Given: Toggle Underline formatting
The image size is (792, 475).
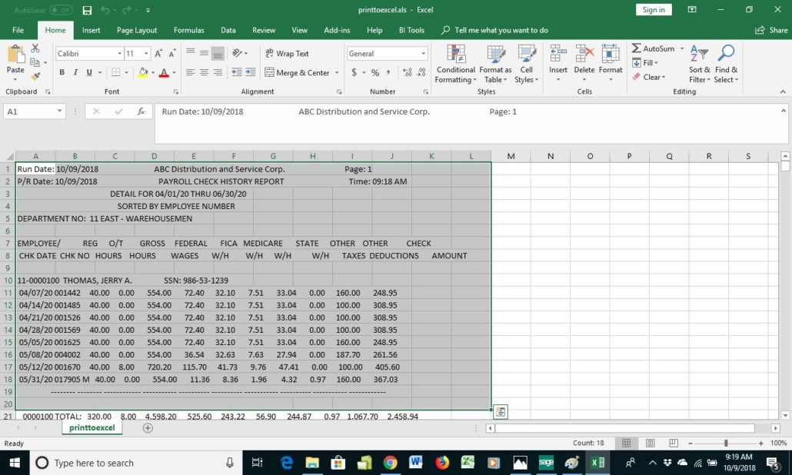Looking at the screenshot, I should (x=89, y=73).
